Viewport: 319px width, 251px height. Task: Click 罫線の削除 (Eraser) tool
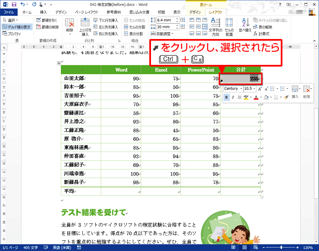click(x=47, y=27)
